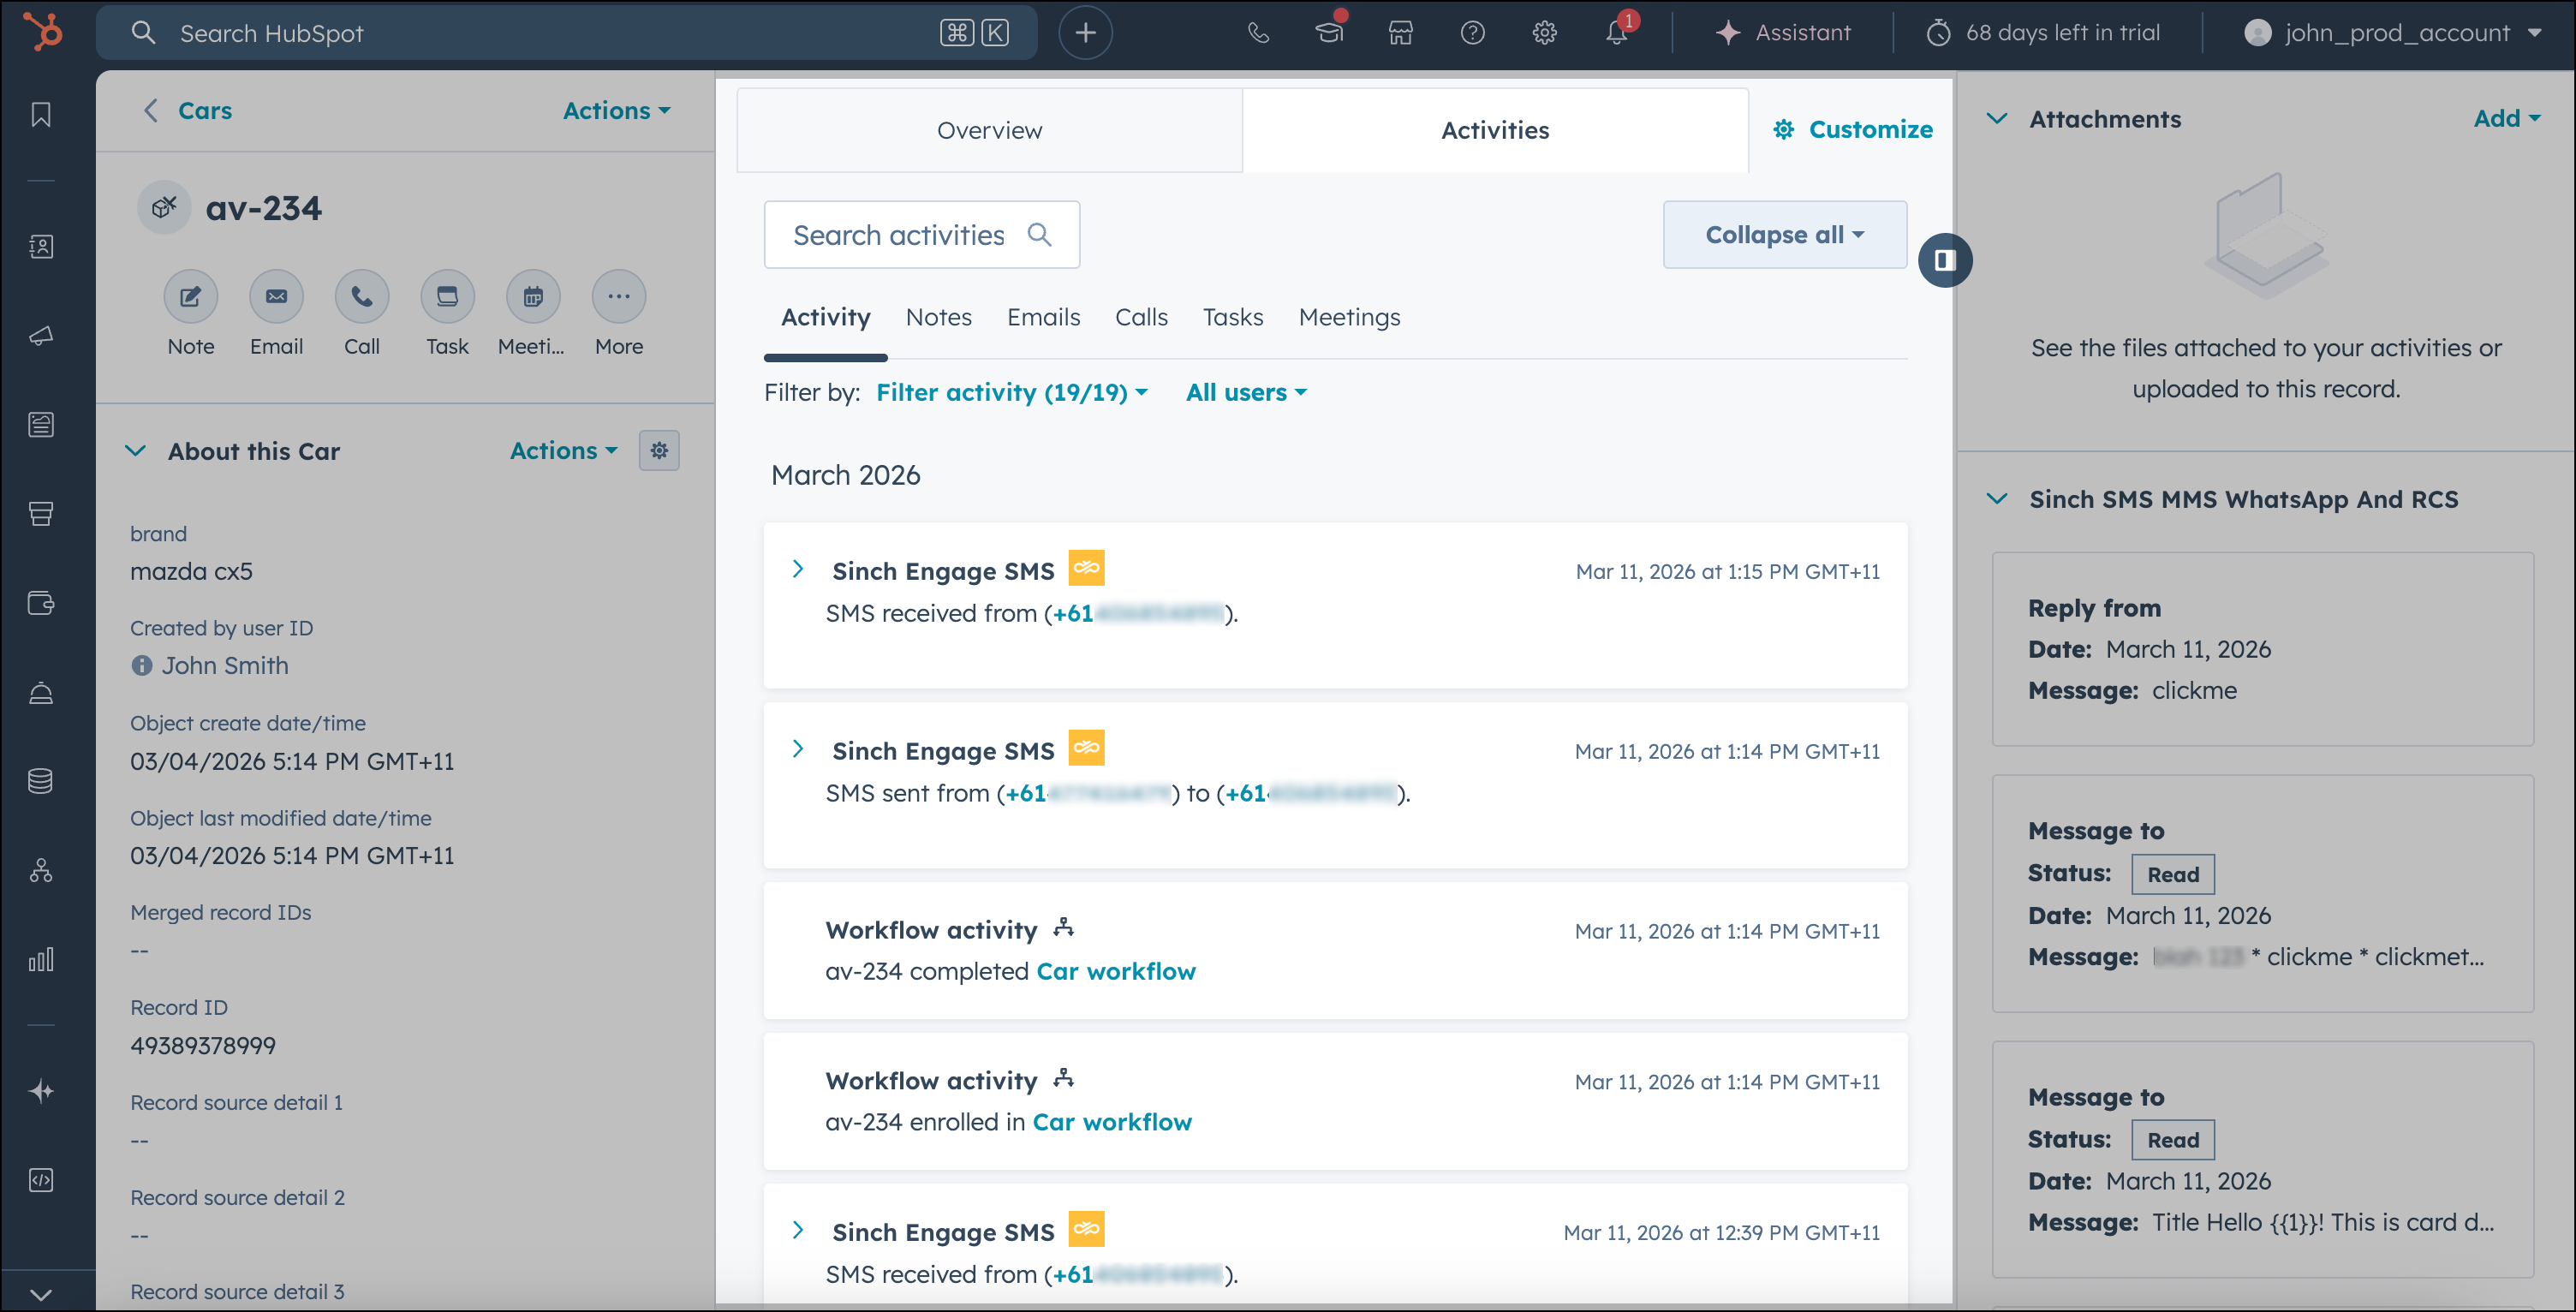Screen dimensions: 2576x1312
Task: Open the Filter activity (19/19) dropdown
Action: (x=1011, y=392)
